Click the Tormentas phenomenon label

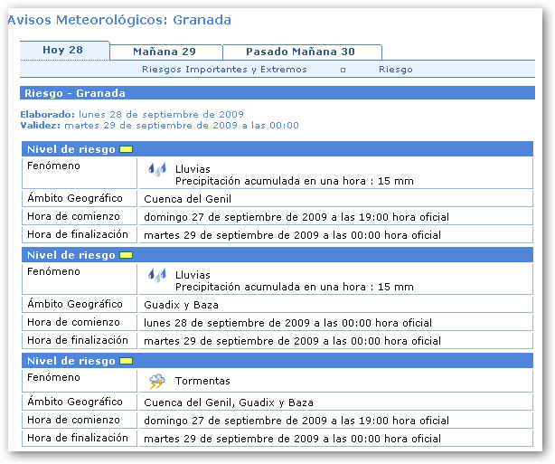tap(202, 381)
